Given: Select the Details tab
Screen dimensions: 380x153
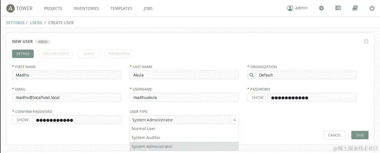Looking at the screenshot, I should (x=23, y=54).
